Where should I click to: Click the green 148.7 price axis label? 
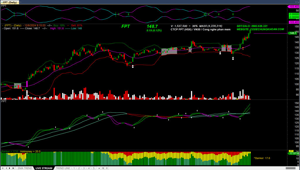(x=293, y=33)
